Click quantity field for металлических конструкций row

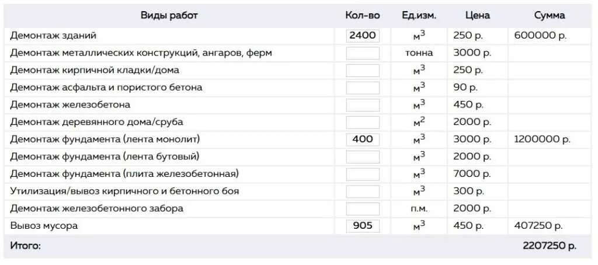[x=363, y=53]
